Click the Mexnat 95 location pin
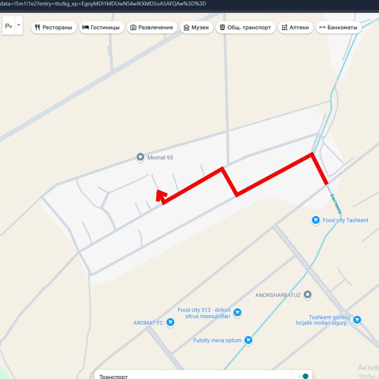The image size is (379, 379). click(140, 157)
